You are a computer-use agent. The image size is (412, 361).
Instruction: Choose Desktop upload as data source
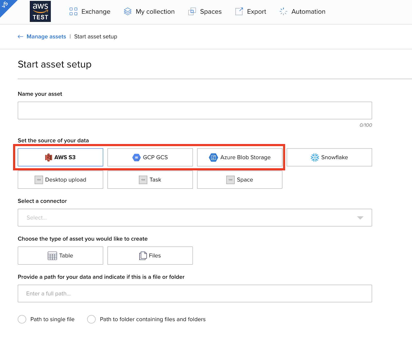pos(61,180)
